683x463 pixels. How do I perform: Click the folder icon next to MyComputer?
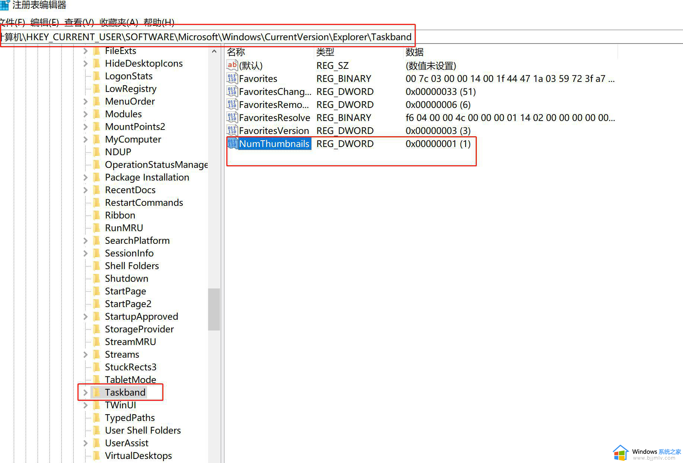coord(96,140)
